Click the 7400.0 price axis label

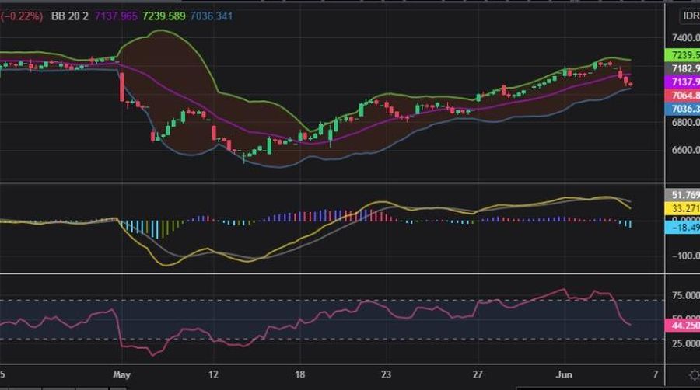[686, 38]
